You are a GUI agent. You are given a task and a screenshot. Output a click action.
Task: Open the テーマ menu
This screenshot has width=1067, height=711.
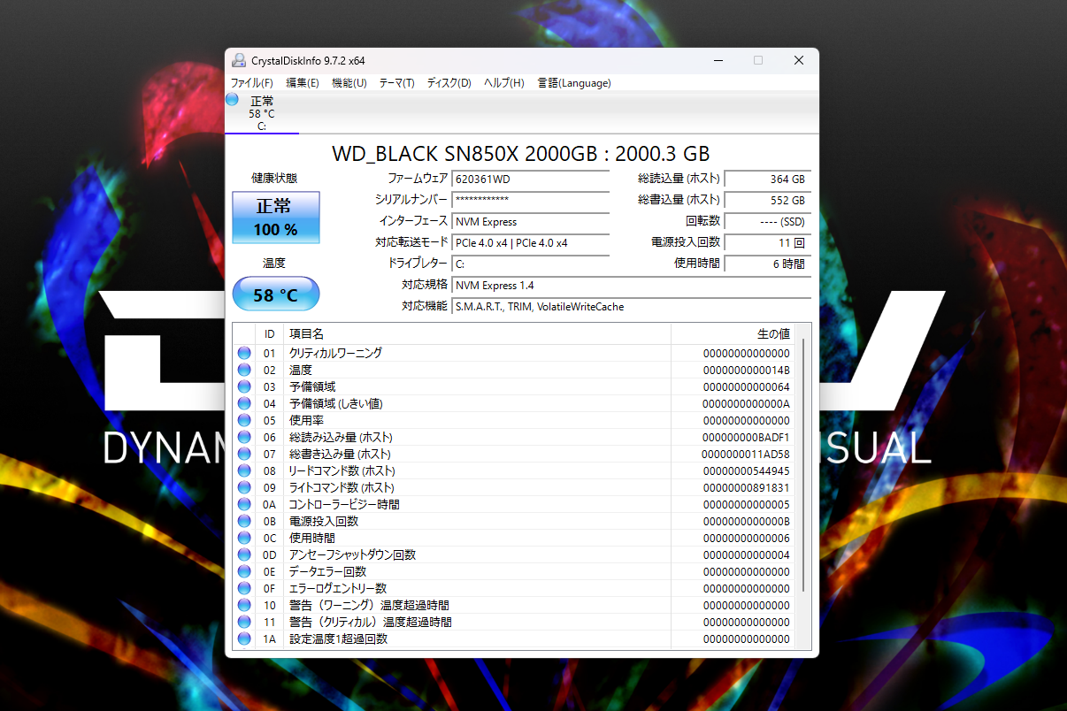point(395,82)
